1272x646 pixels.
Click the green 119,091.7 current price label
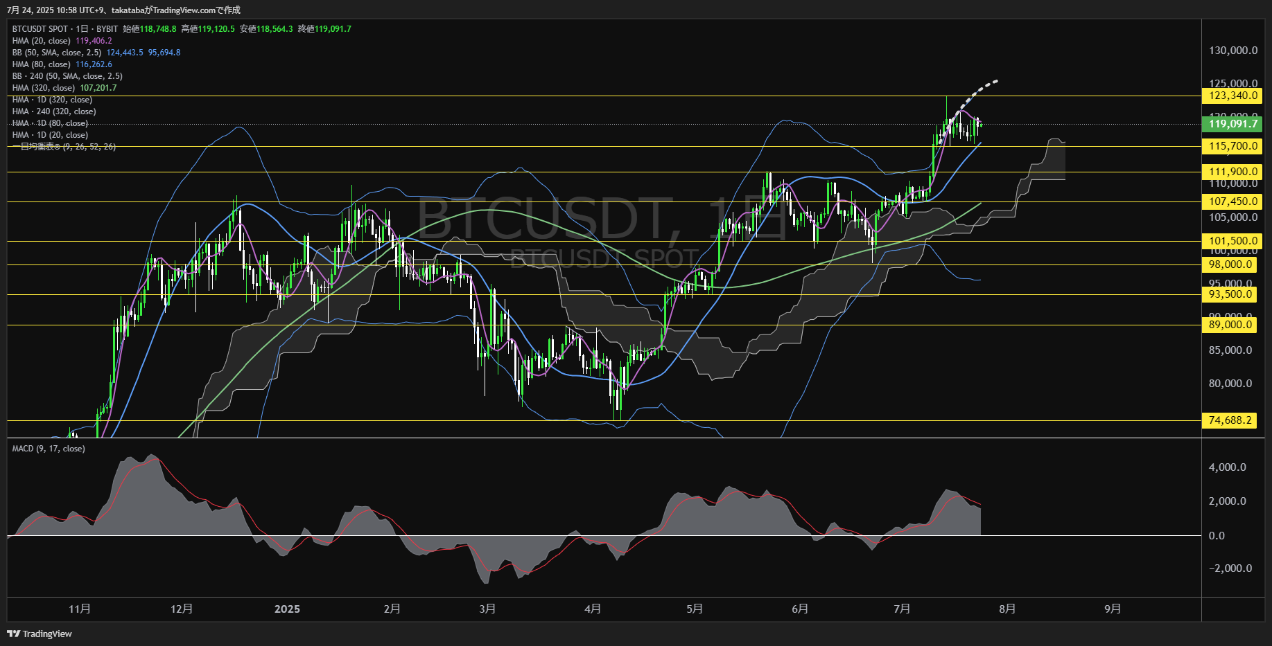point(1232,124)
